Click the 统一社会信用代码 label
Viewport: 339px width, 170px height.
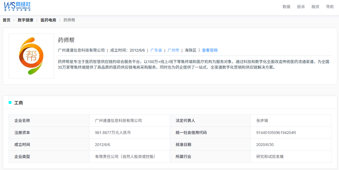[x=191, y=133]
